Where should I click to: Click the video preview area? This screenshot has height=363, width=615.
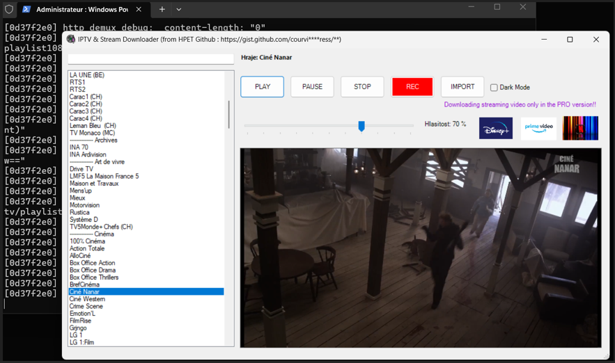(421, 248)
